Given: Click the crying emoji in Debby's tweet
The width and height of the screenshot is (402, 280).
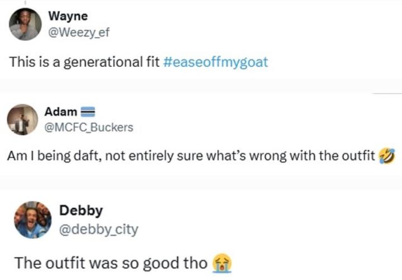Looking at the screenshot, I should click(x=222, y=262).
